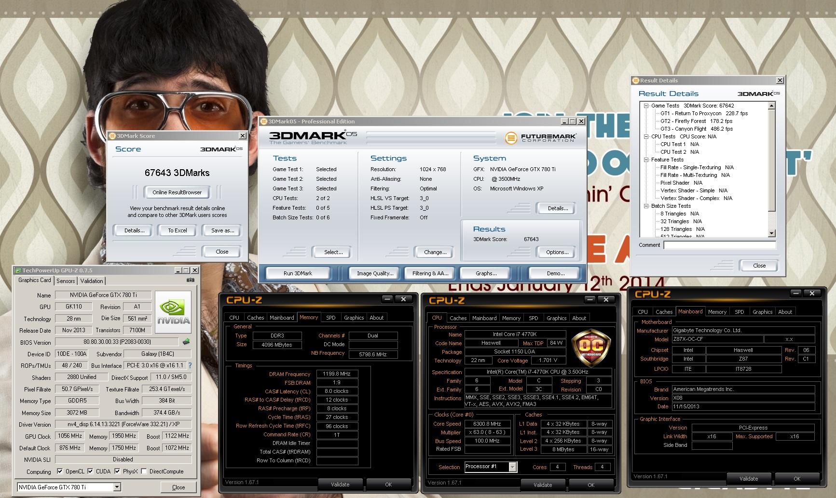Collapse the Batch Size Tests tree node
The image size is (836, 498).
646,206
